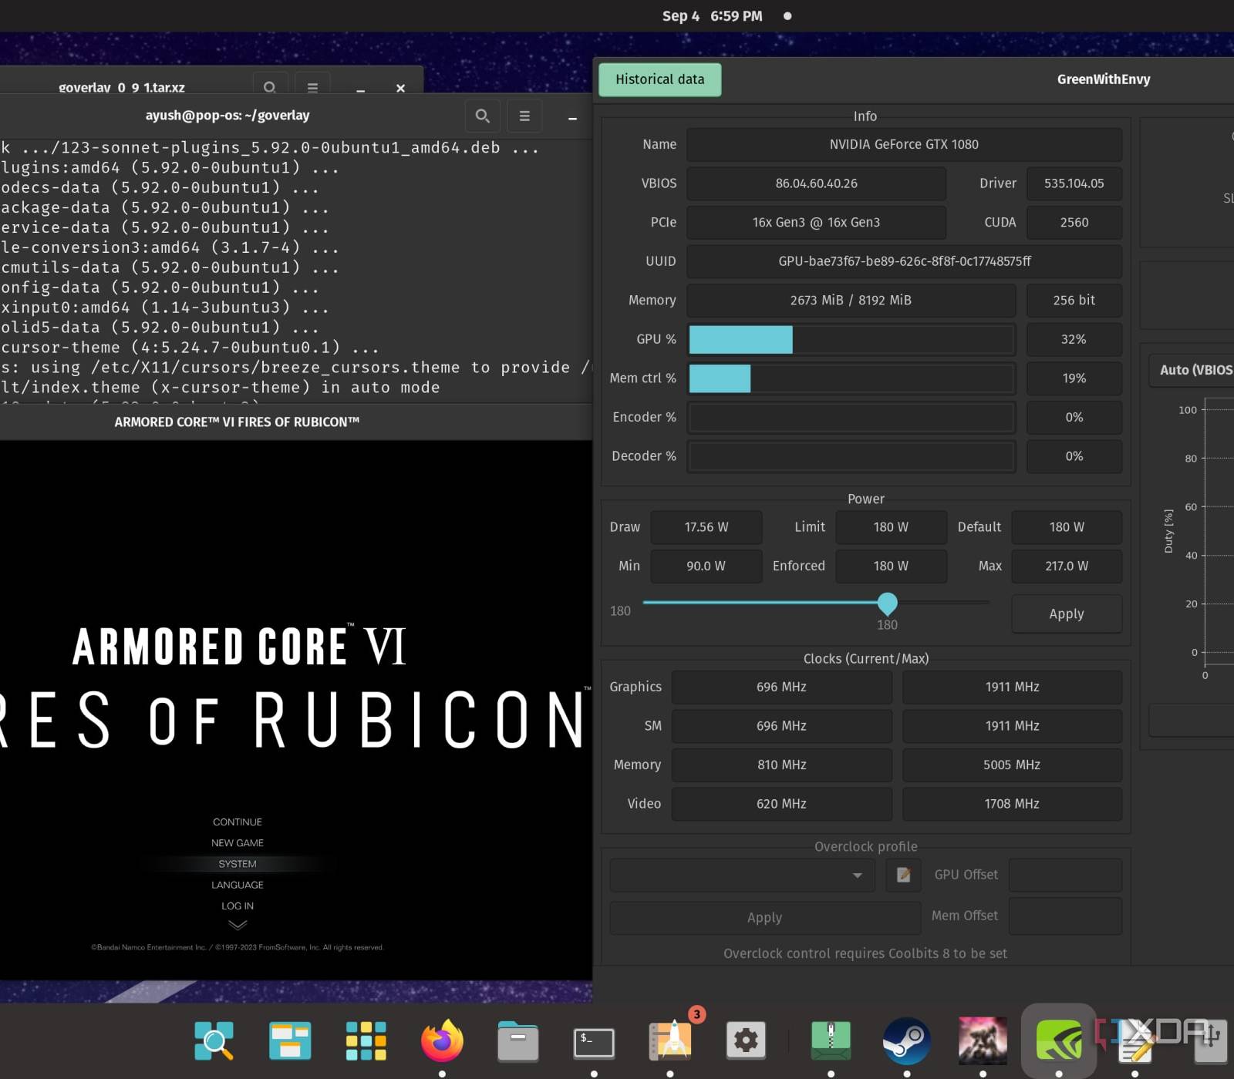The height and width of the screenshot is (1079, 1234).
Task: Click the edit overclock profile icon
Action: point(903,875)
